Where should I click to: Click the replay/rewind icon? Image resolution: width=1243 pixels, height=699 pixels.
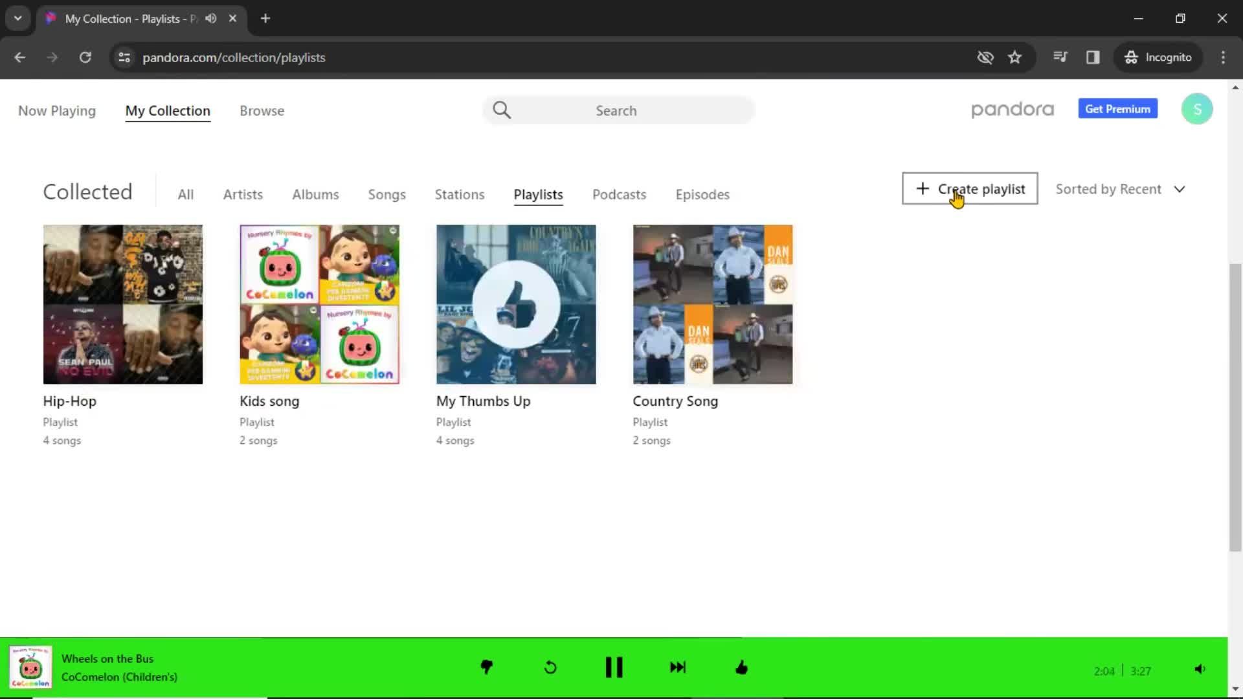tap(549, 667)
